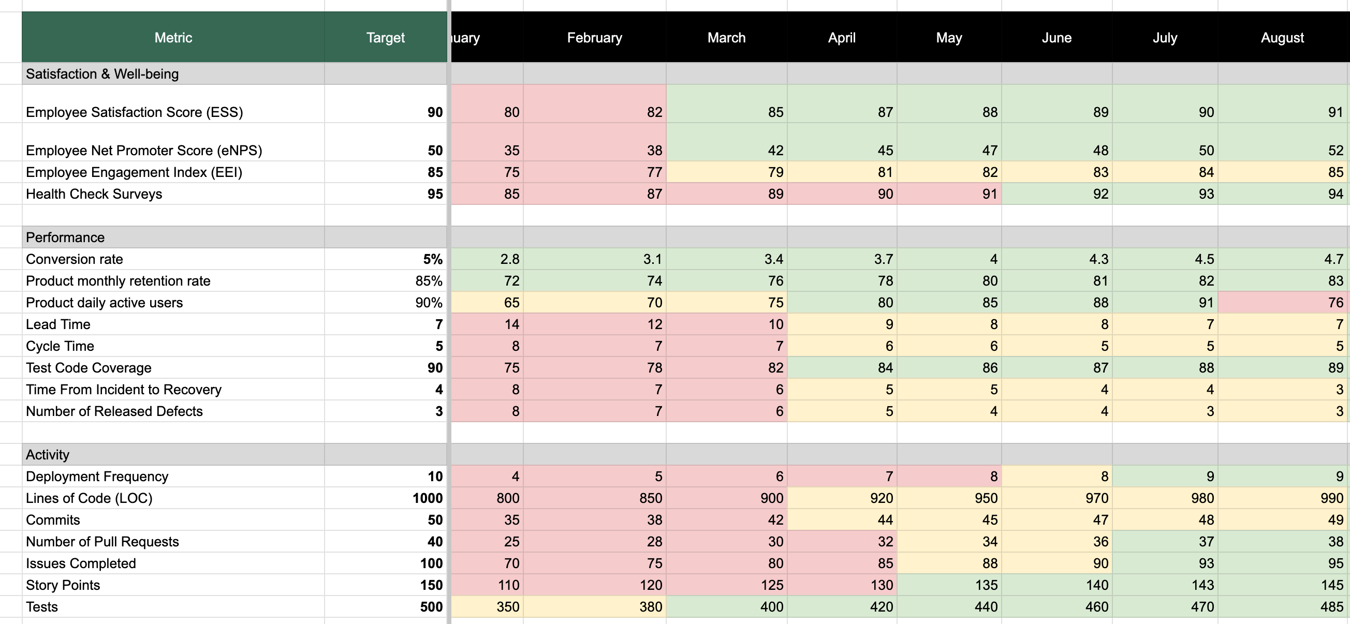This screenshot has height=624, width=1350.
Task: Select the Lead Time metric cell
Action: (x=173, y=324)
